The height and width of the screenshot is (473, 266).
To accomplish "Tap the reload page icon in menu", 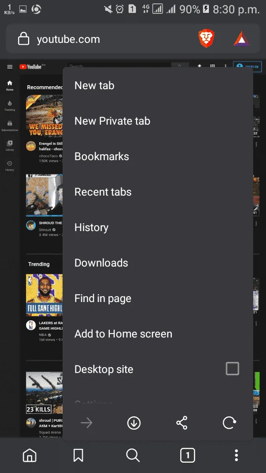I will (x=229, y=423).
